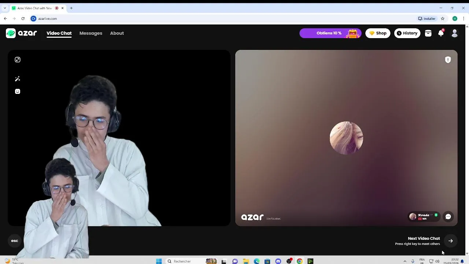Report the user with the shield icon

pos(448,60)
